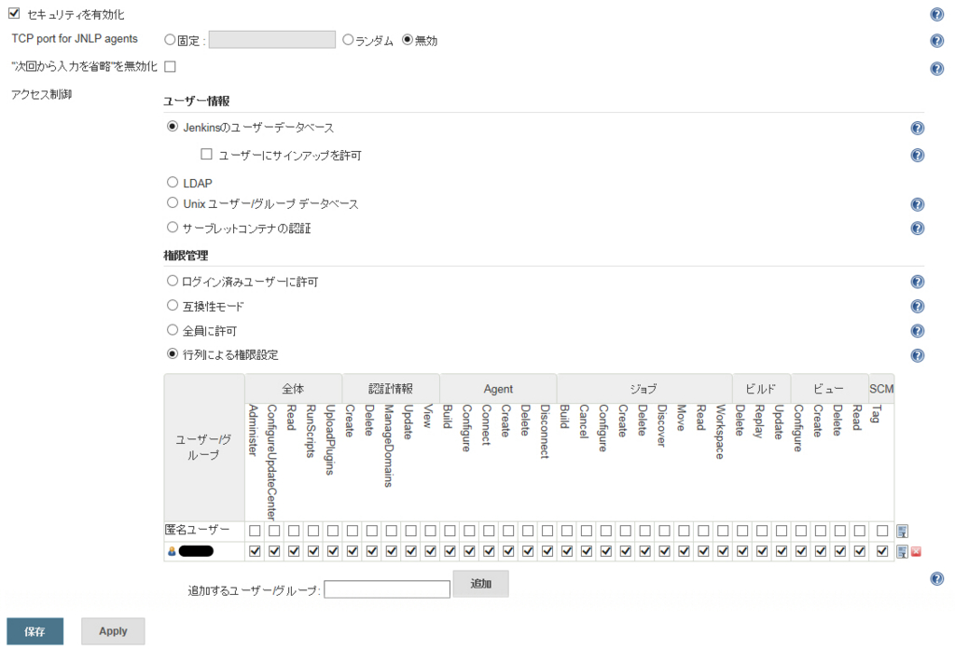Click the user icon beside redacted name

[x=172, y=551]
